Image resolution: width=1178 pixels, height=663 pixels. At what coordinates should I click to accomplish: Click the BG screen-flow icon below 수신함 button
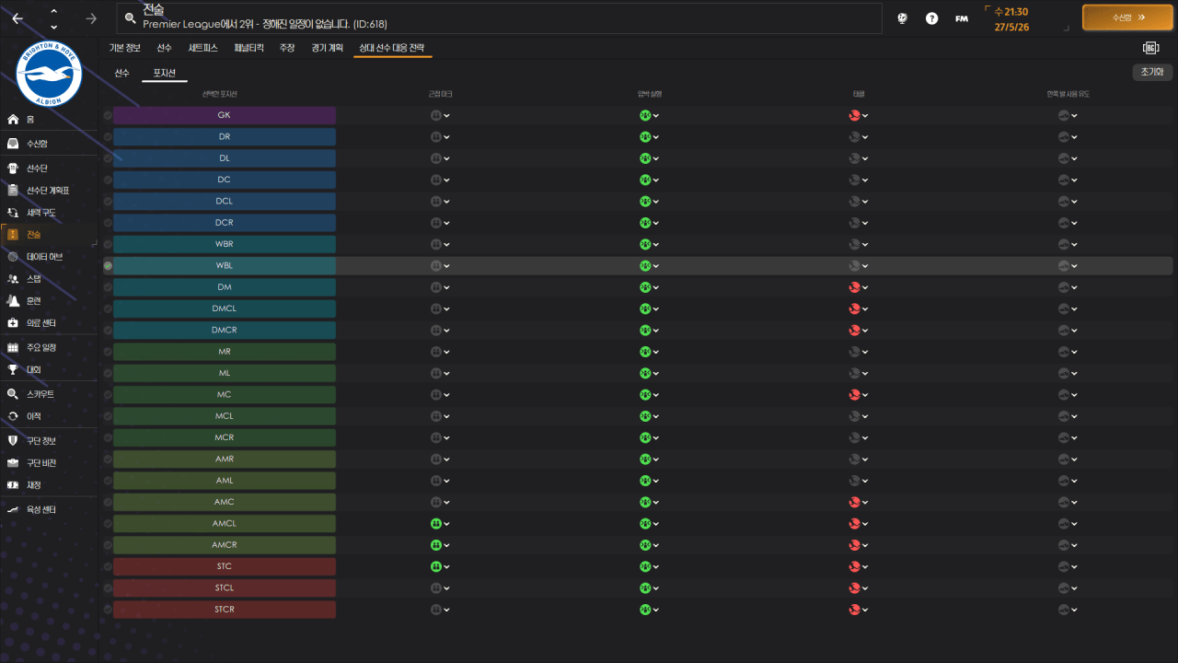click(x=1150, y=48)
